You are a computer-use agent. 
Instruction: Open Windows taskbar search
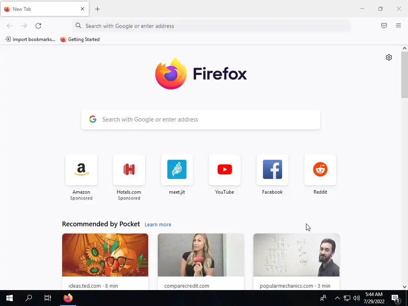click(x=29, y=298)
